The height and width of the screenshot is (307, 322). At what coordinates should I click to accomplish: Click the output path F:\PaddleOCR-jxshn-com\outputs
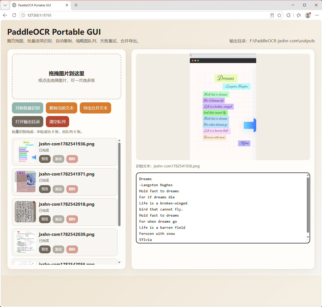[282, 41]
